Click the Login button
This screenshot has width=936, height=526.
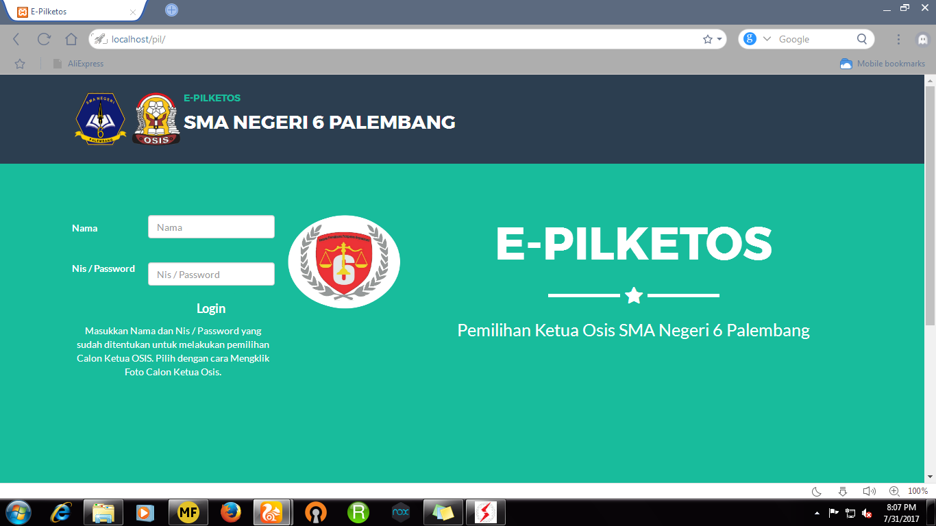pyautogui.click(x=210, y=308)
